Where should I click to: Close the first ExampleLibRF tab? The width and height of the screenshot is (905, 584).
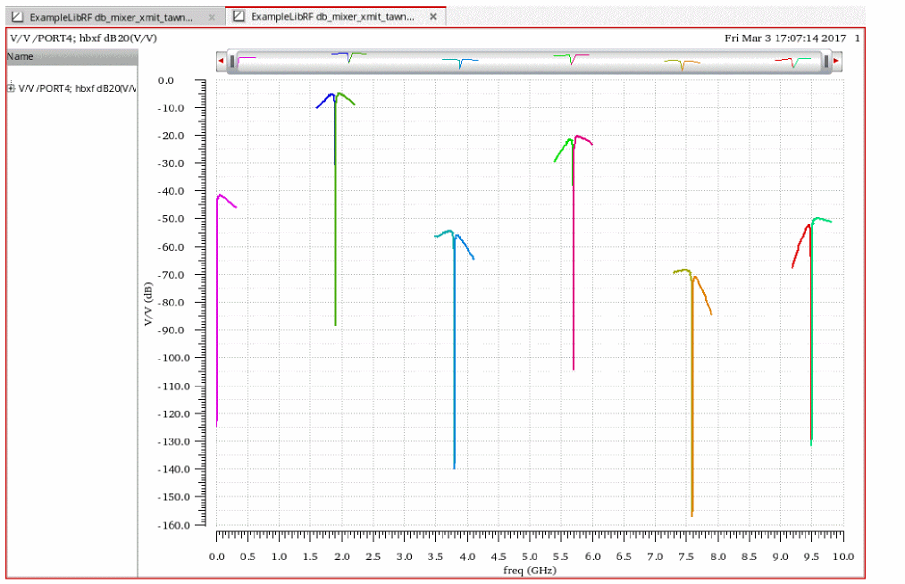pos(211,17)
